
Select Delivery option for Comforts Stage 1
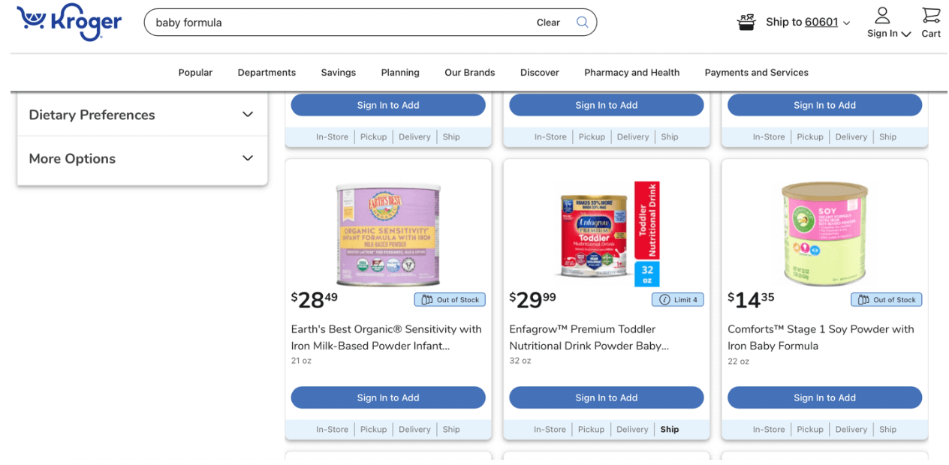[x=851, y=429]
